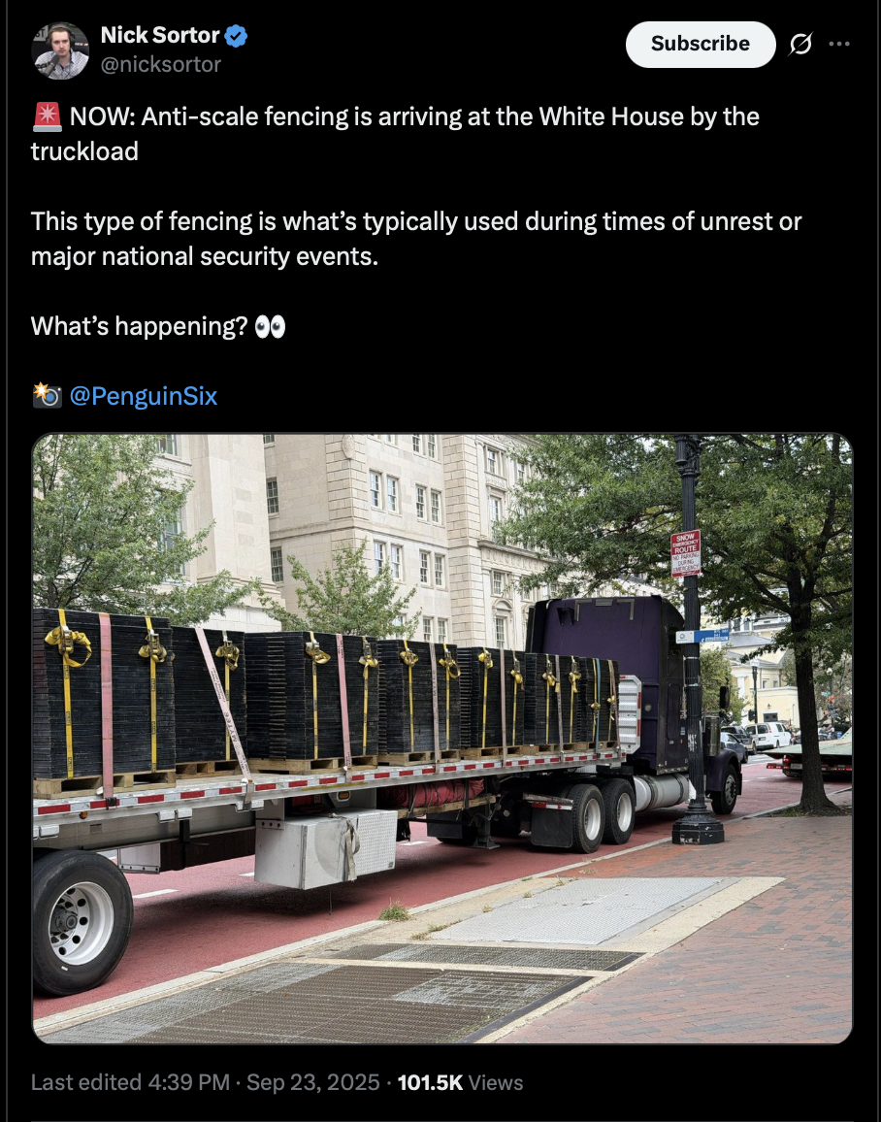
Task: Open Nick Sortor's profile avatar
Action: (60, 50)
